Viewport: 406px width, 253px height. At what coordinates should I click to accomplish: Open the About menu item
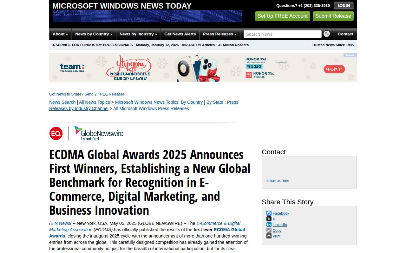click(x=60, y=34)
